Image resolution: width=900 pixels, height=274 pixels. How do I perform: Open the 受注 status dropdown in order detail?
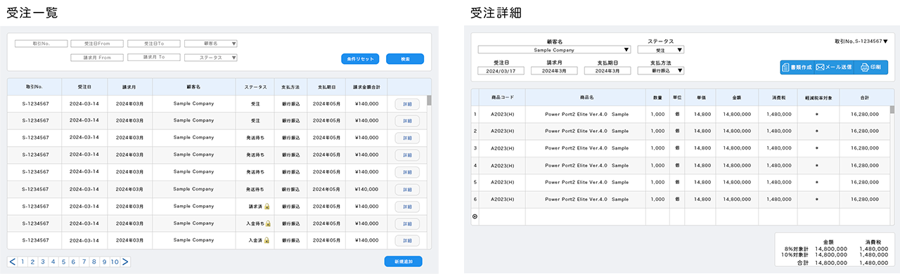coord(660,50)
